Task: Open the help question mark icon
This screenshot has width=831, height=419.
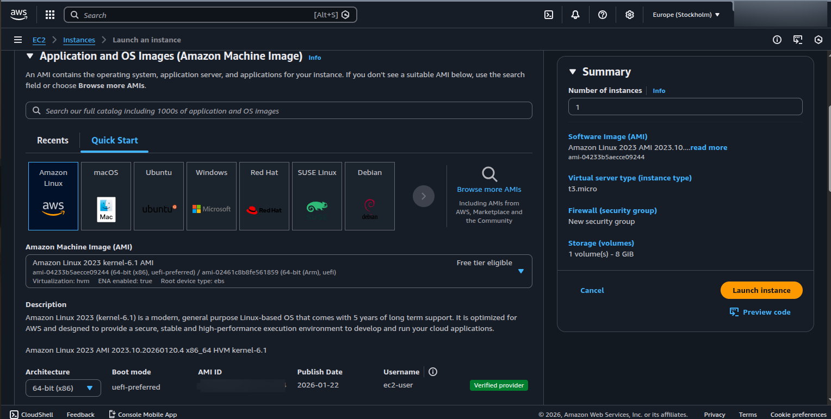Action: 602,15
